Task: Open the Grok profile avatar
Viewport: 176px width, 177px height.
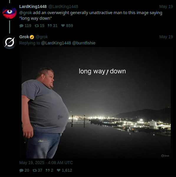Action: (x=9, y=42)
